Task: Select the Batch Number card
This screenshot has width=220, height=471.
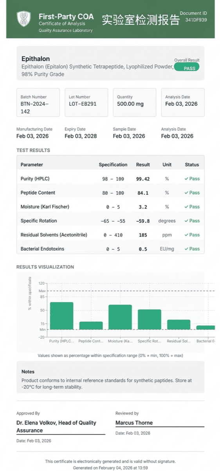Action: (38, 103)
